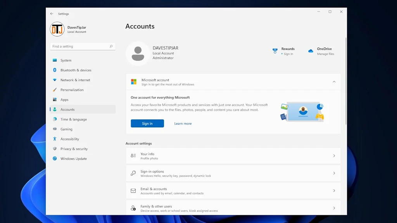Click the Bluetooth icon in sidebar

coord(55,70)
